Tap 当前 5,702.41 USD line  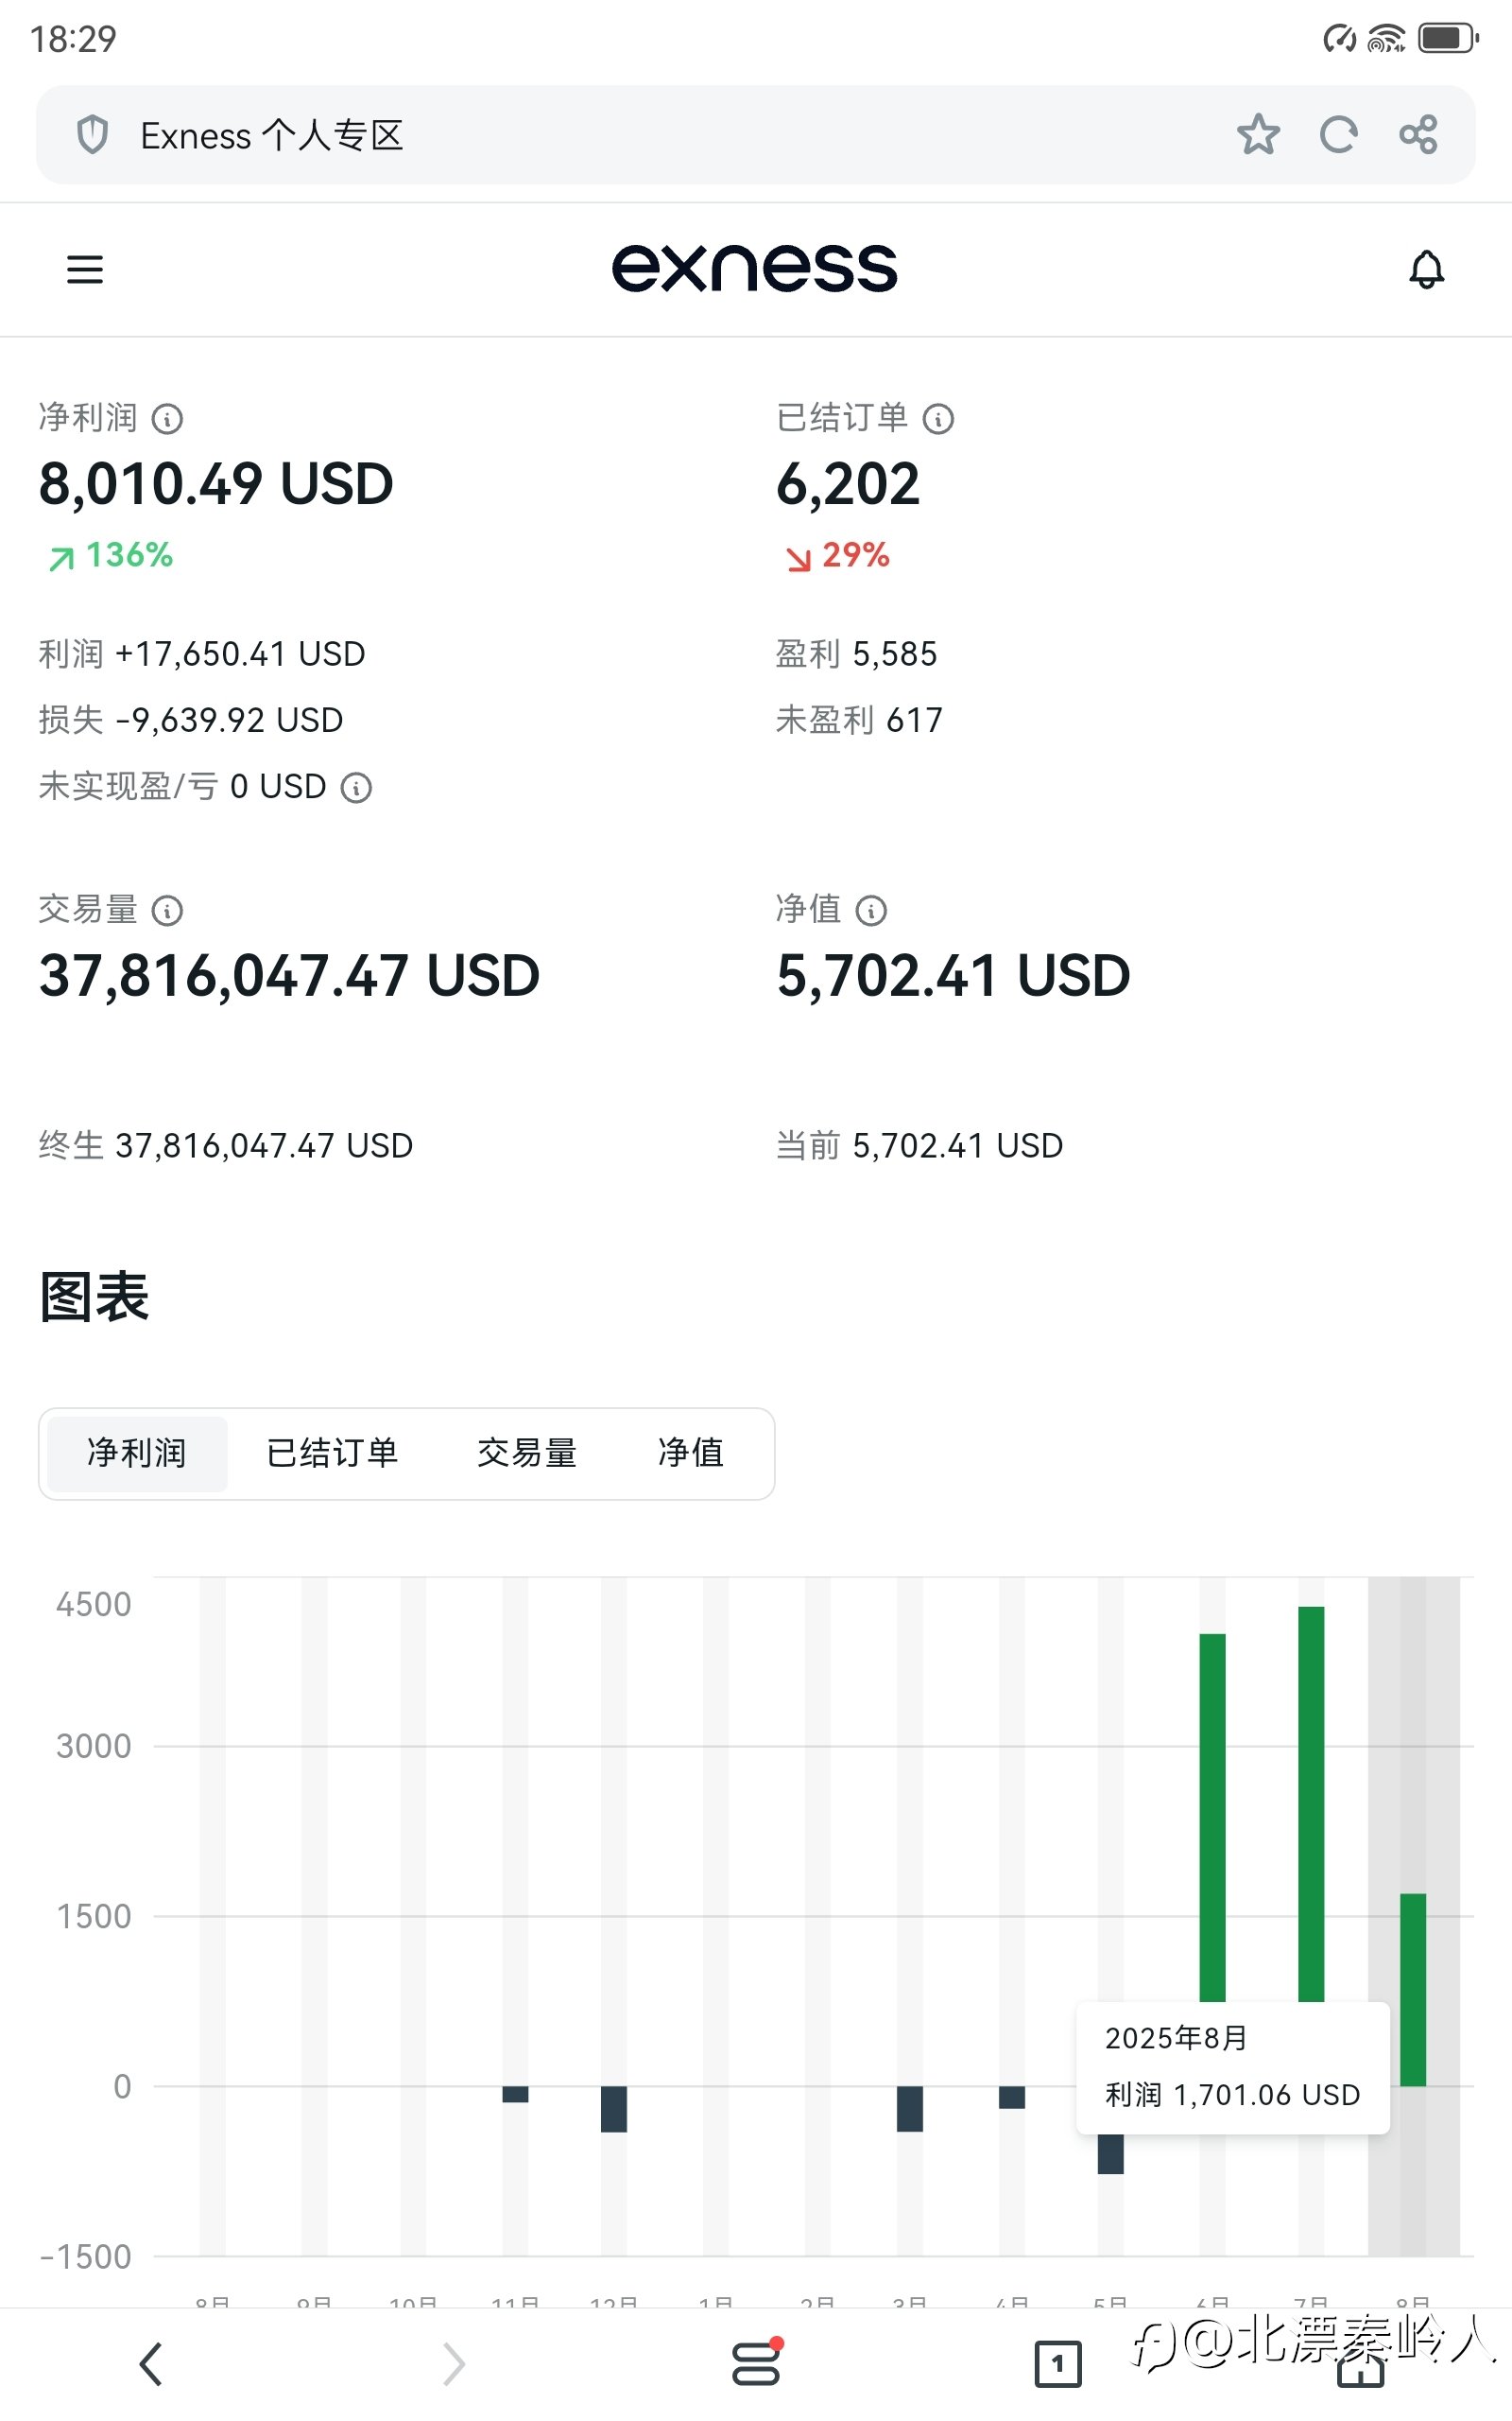(x=920, y=1146)
